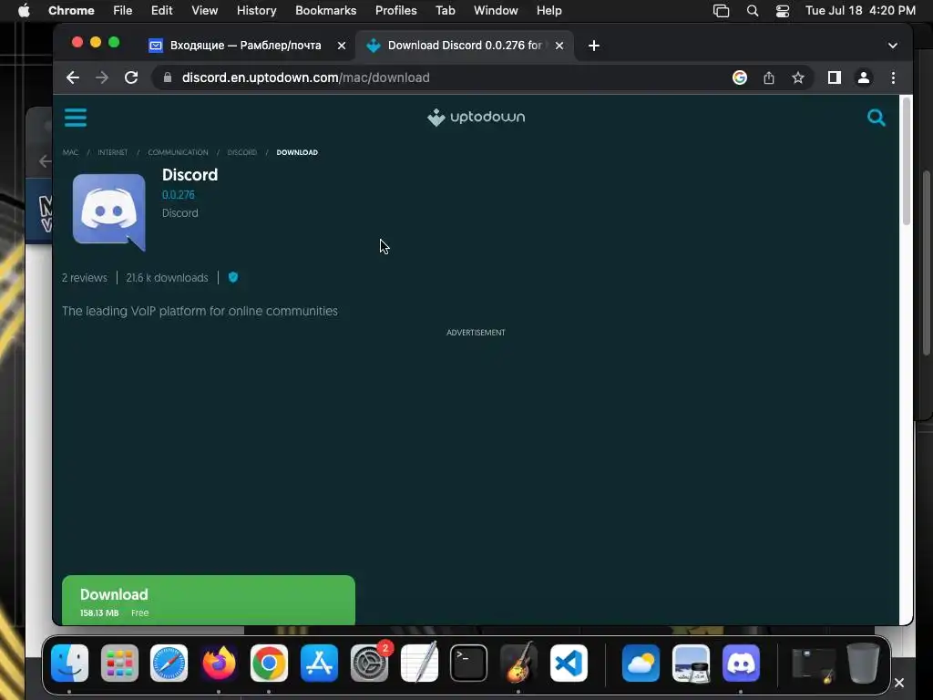
Task: Open Terminal from the Dock
Action: 469,663
